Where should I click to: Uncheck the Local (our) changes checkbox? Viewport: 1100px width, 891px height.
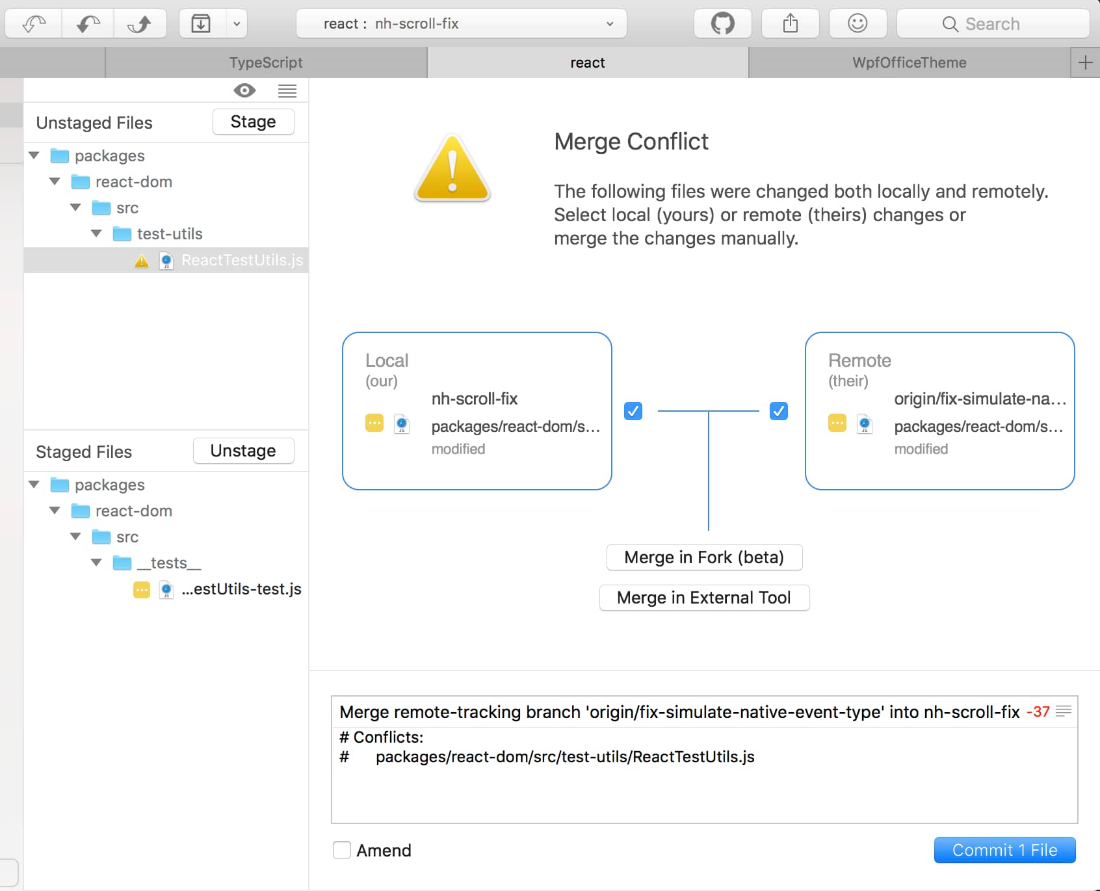click(x=633, y=411)
